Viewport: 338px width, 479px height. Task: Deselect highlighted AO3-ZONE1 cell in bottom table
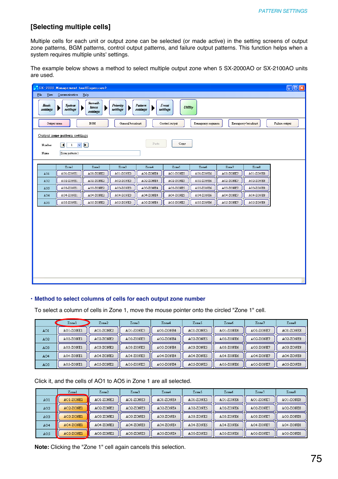click(73, 417)
